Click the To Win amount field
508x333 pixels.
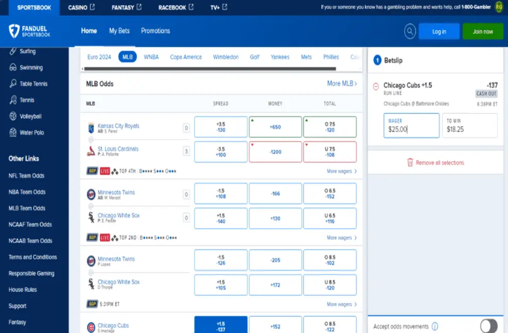[x=469, y=125]
